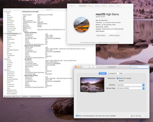
Task: Select Graphics/Displays in Hardware sidebar
Action: pos(12,34)
